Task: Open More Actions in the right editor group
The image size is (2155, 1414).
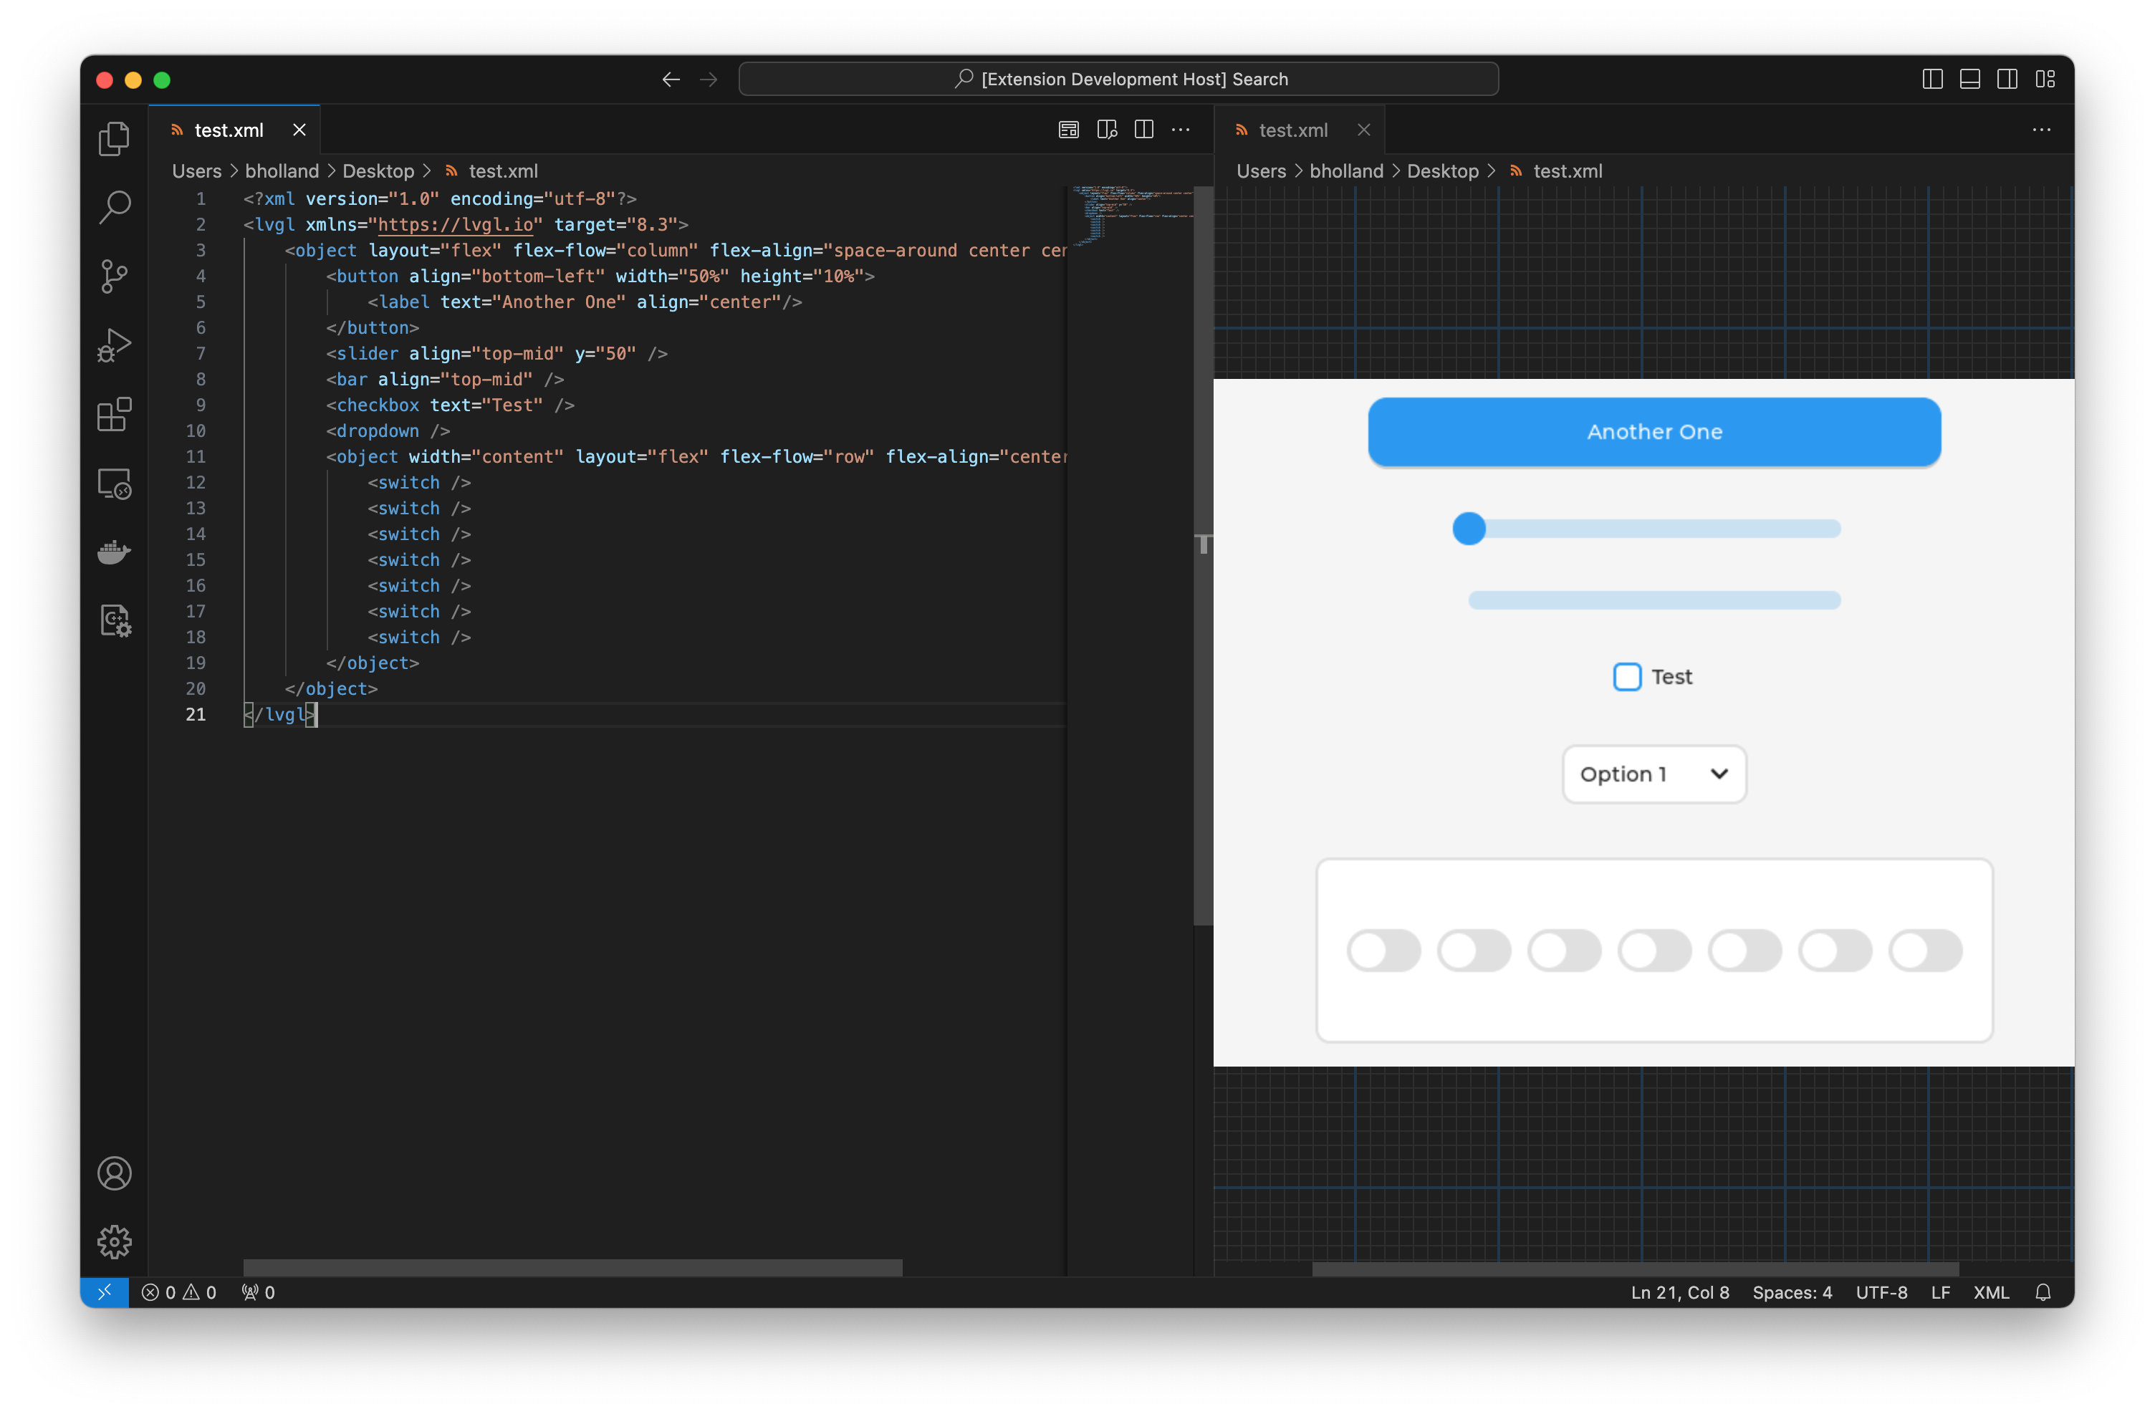Action: pos(2042,130)
